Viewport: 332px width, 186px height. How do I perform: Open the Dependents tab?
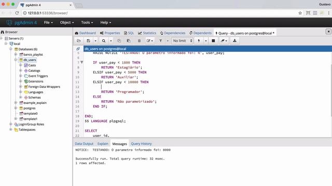click(x=200, y=33)
